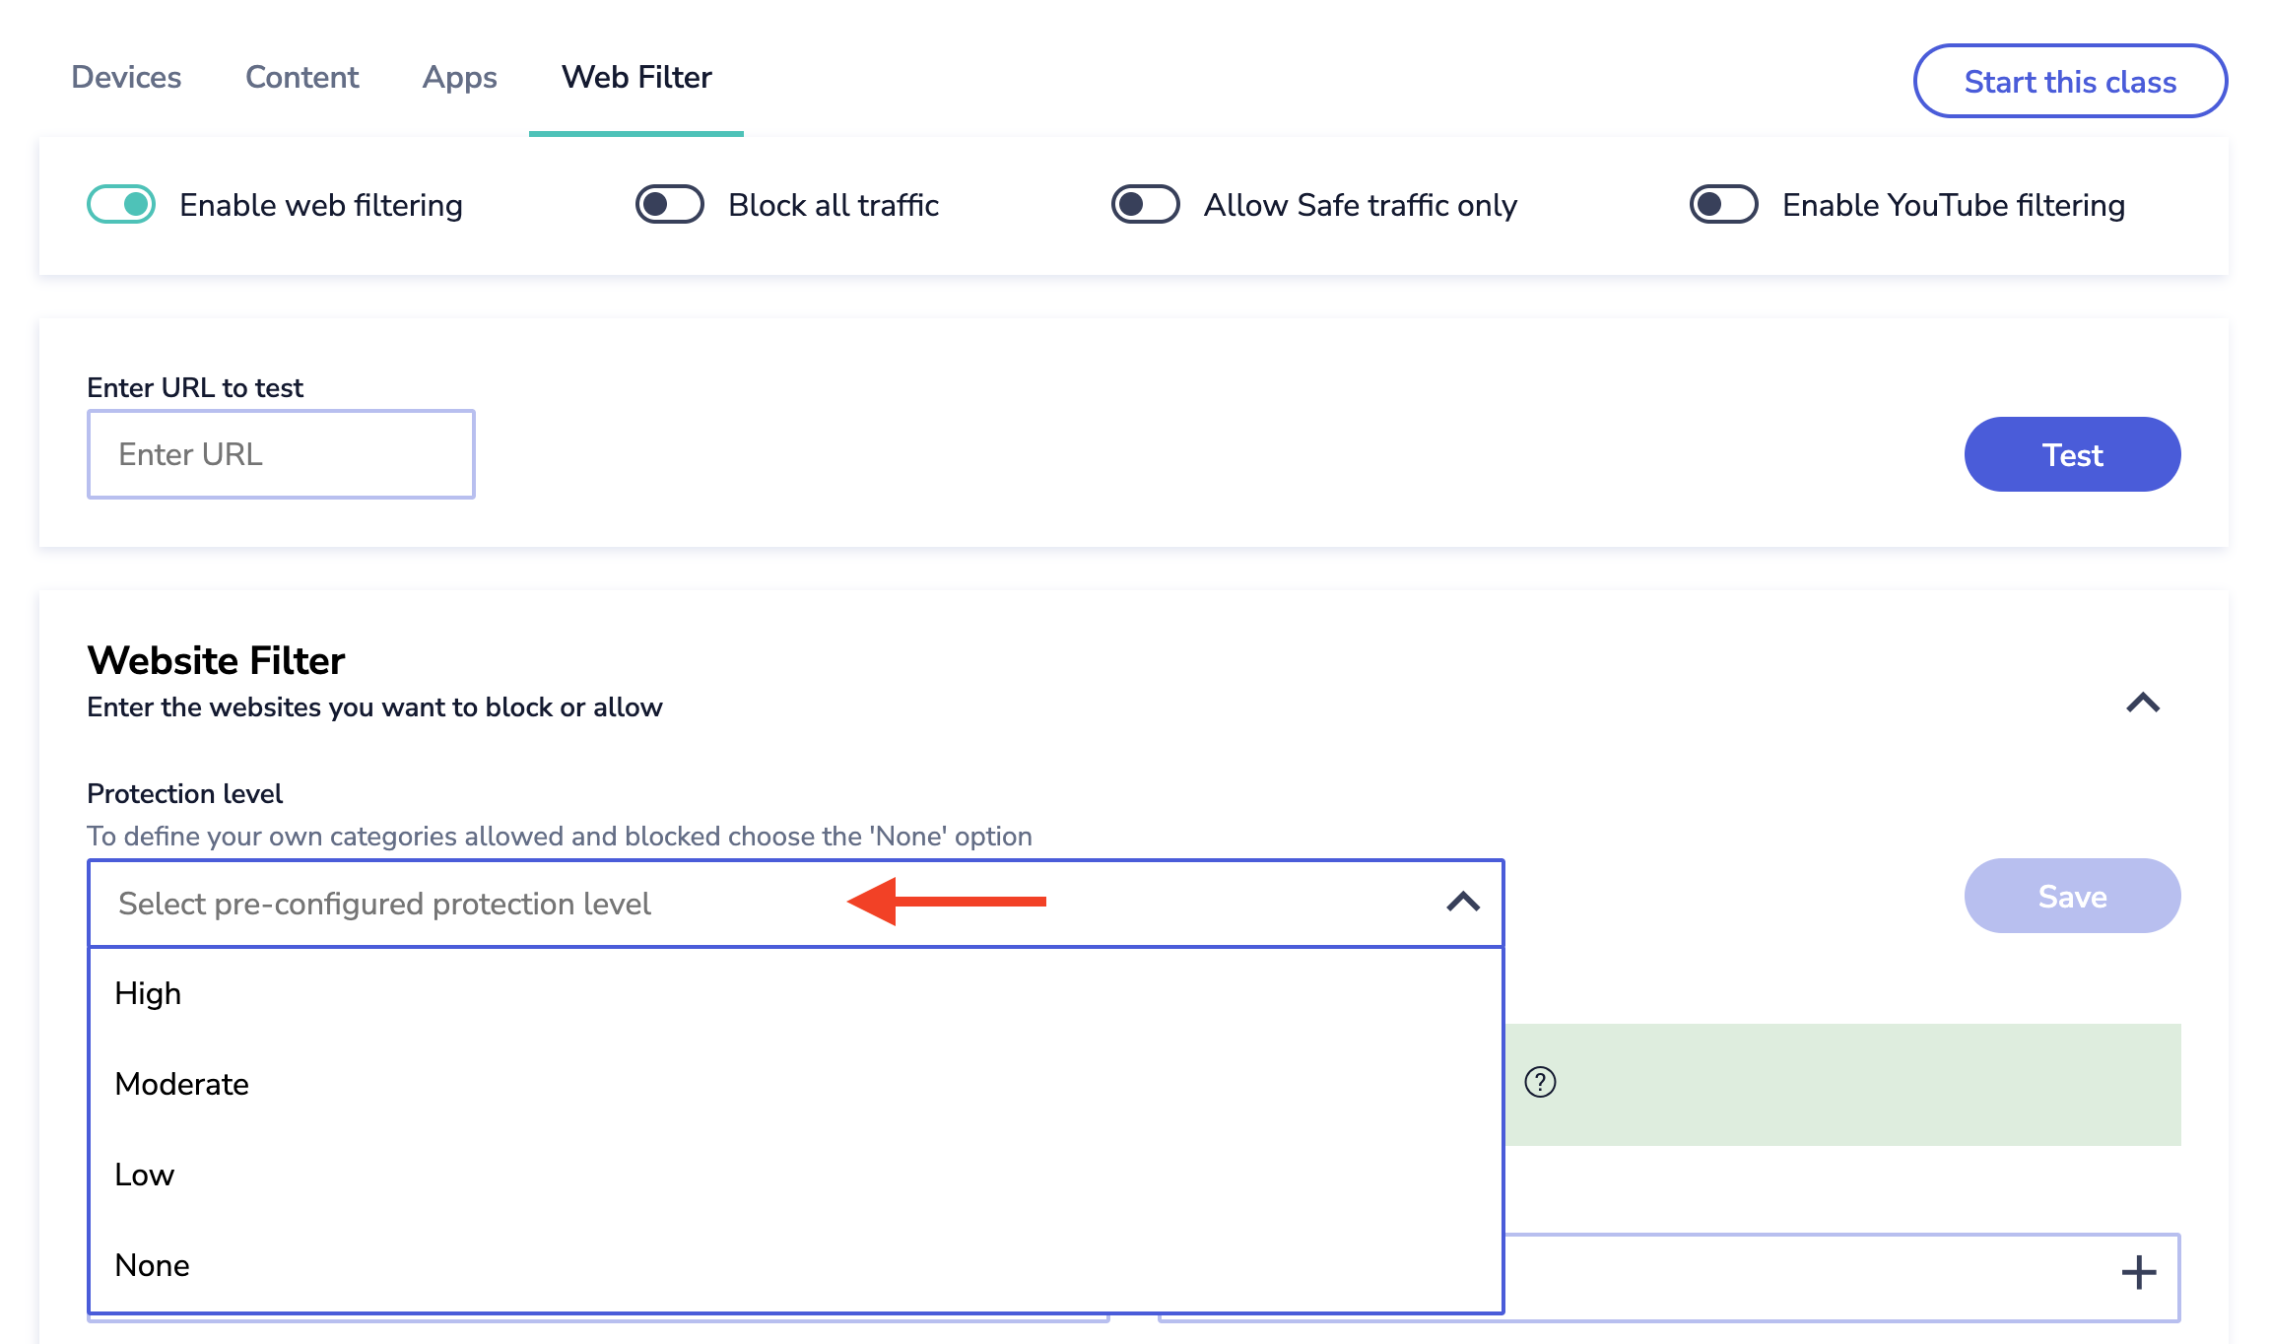Viewport: 2270px width, 1344px height.
Task: Click the help question mark icon
Action: click(1540, 1082)
